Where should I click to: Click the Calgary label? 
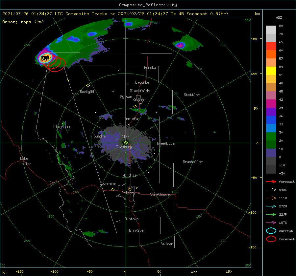click(x=128, y=193)
